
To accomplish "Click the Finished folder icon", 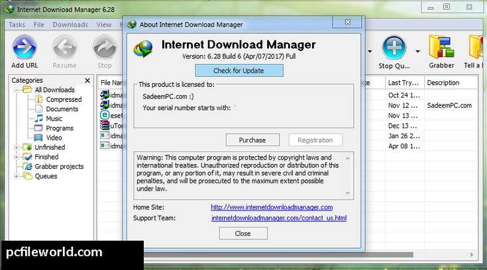I will tap(28, 157).
